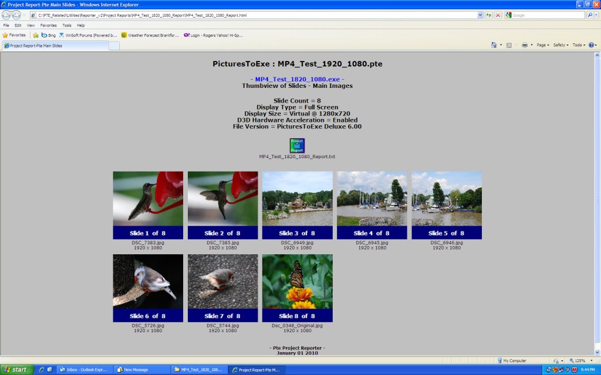Open the Tools menu in menu bar
The image size is (601, 375).
point(67,25)
